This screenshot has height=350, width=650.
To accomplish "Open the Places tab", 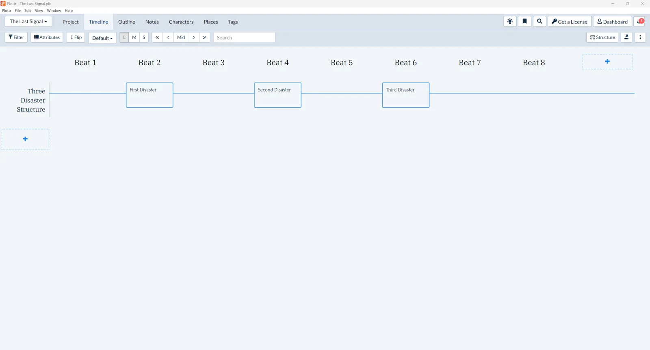I will pos(211,22).
